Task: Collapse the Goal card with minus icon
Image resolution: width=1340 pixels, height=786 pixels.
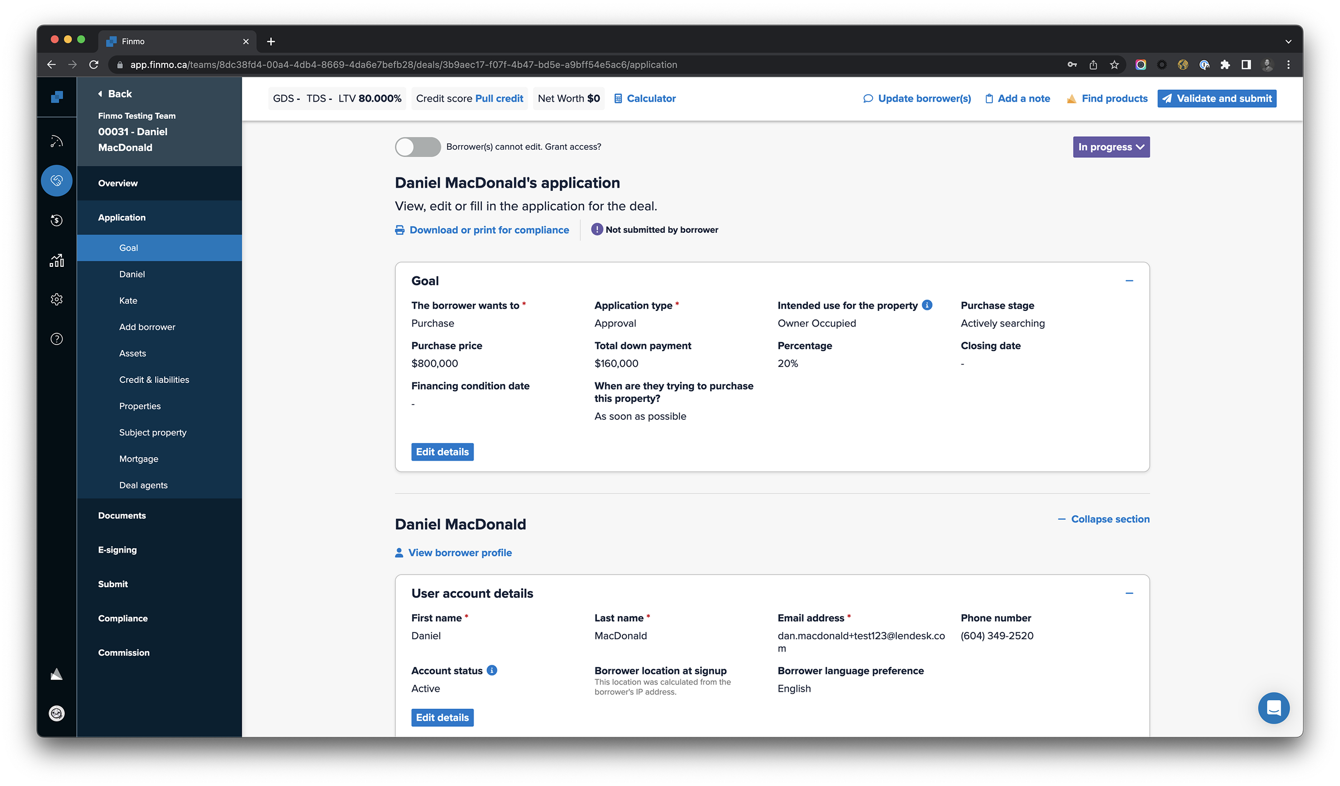Action: (x=1129, y=281)
